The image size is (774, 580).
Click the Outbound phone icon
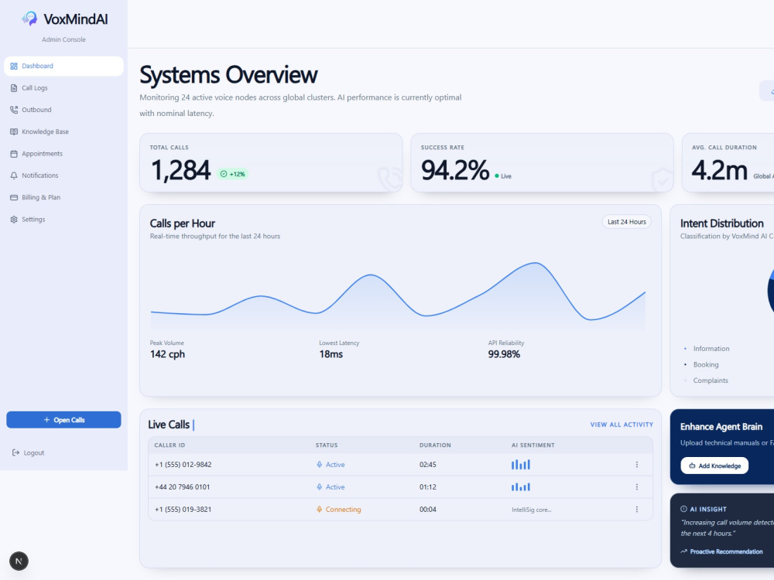[14, 110]
